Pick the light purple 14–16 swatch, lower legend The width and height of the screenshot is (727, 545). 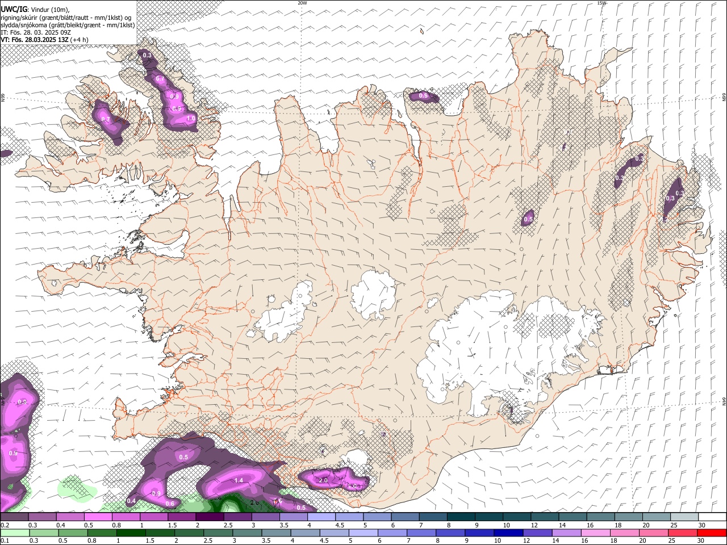[567, 533]
